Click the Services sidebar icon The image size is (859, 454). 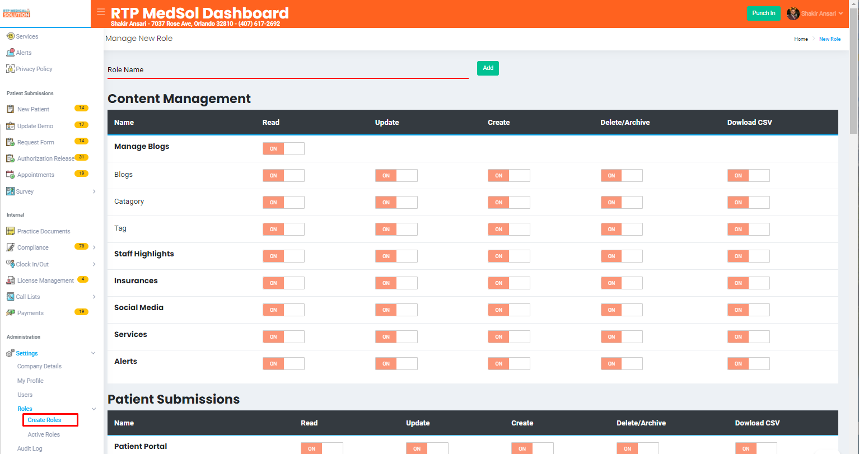coord(10,36)
